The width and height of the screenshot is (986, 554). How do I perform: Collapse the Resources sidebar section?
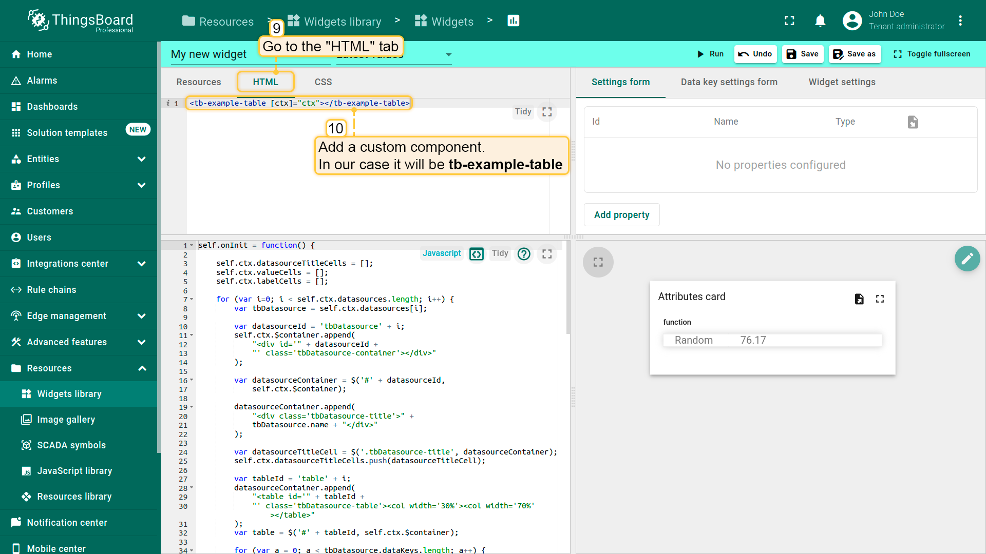point(142,368)
